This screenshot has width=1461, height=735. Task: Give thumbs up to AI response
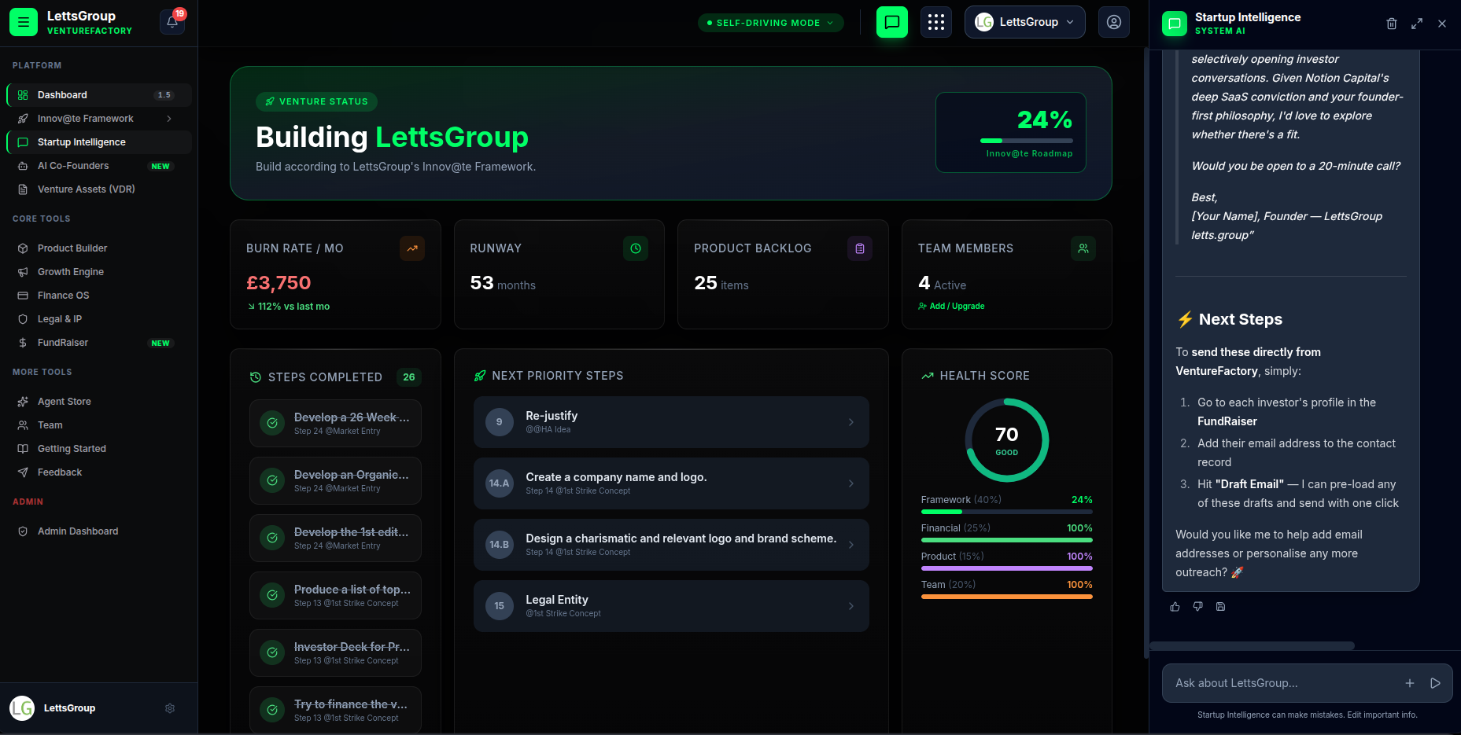pos(1175,607)
